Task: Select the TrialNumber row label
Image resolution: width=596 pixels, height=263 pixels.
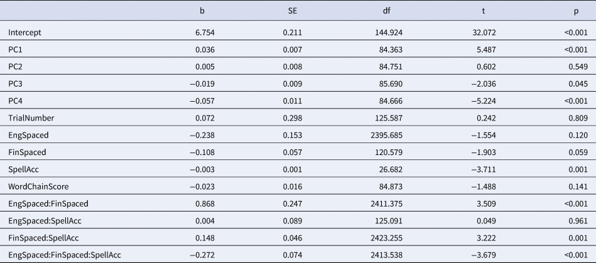Action: [x=31, y=118]
